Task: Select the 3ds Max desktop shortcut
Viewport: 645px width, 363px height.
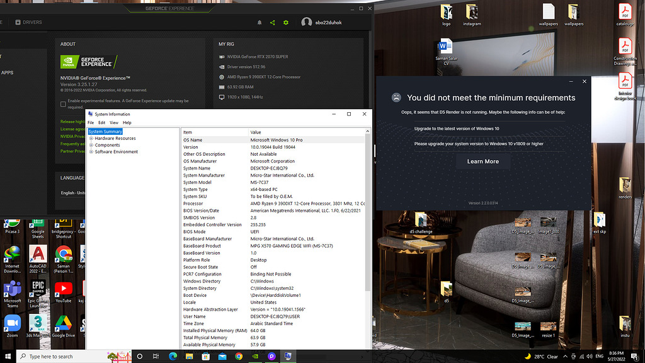Action: click(38, 326)
